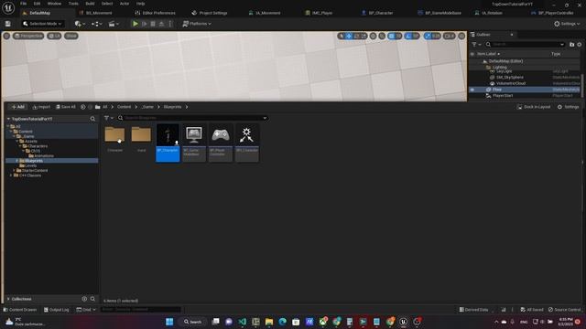The width and height of the screenshot is (586, 329).
Task: Click the Lit view mode button
Action: [x=55, y=37]
